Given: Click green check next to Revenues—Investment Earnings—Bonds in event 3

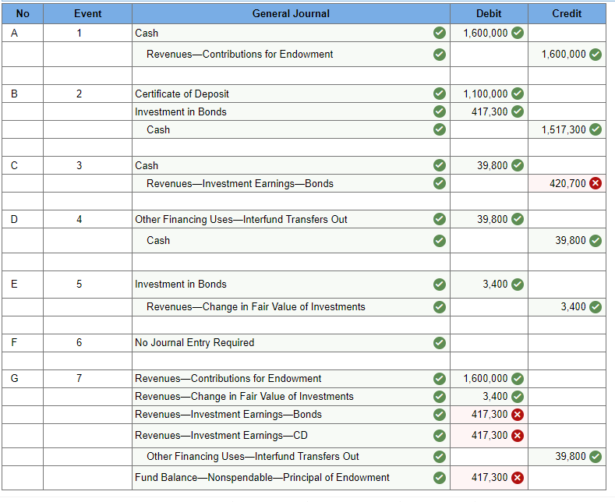Looking at the screenshot, I should [440, 183].
